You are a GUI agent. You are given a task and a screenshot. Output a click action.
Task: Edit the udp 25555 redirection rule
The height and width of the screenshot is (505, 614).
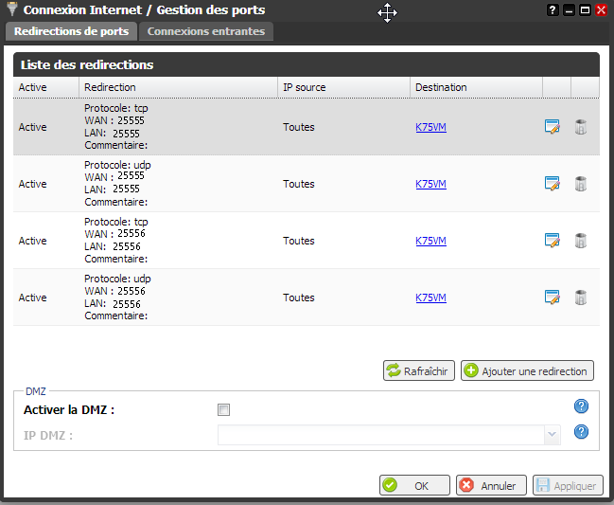click(553, 184)
